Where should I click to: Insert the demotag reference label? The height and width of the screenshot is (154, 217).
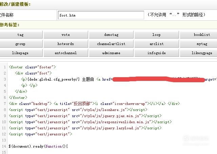point(111,35)
